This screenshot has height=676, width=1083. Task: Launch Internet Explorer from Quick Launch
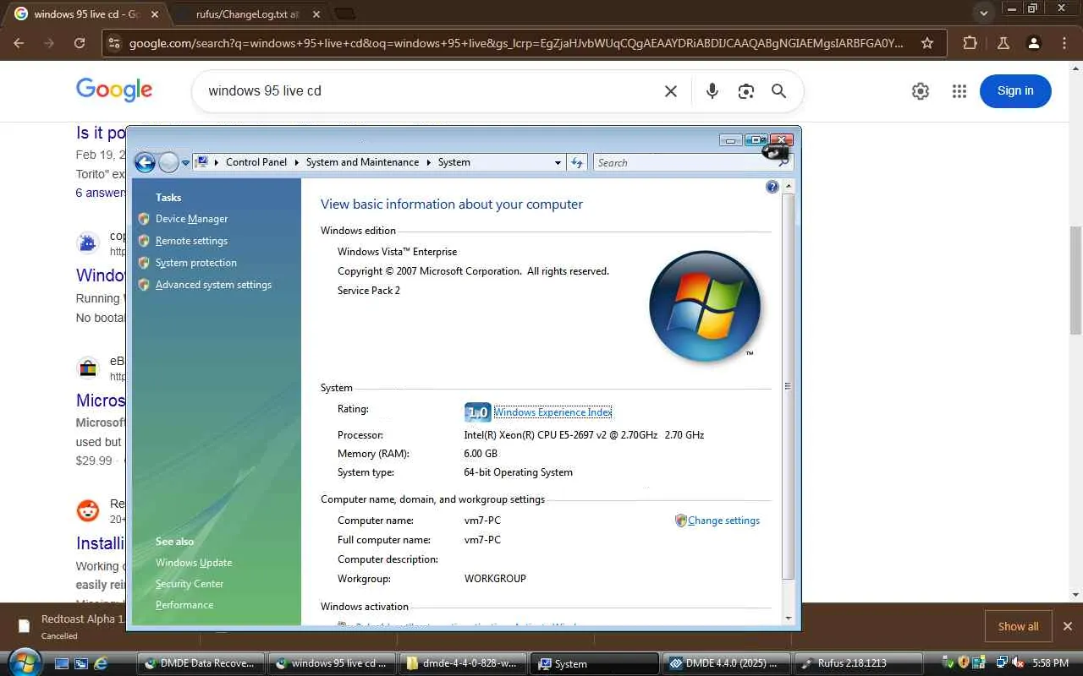click(x=100, y=663)
